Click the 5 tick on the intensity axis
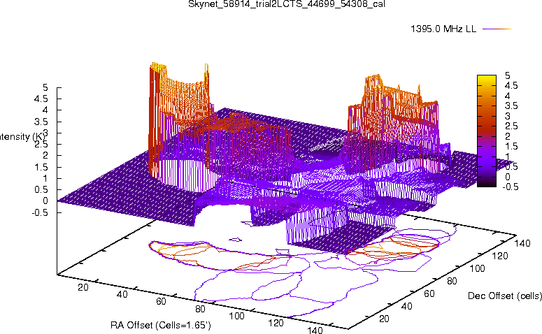Viewport: 542px width, 334px height. point(45,87)
